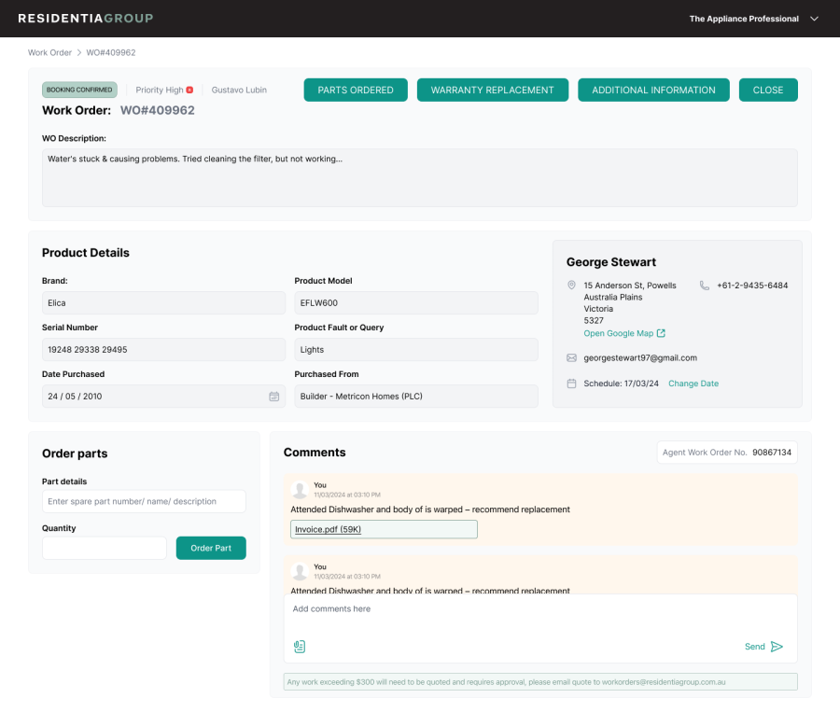
Task: Click the phone number +61-2-9435-6484
Action: (x=752, y=286)
